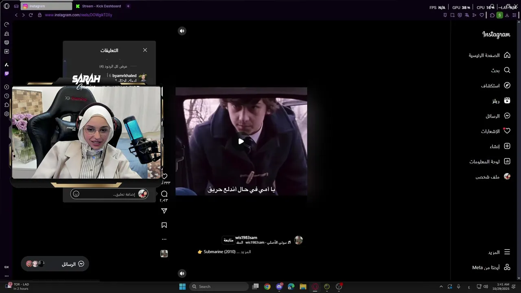Image resolution: width=521 pixels, height=293 pixels.
Task: Open Settings gear in Opera sidebar
Action: tap(7, 114)
